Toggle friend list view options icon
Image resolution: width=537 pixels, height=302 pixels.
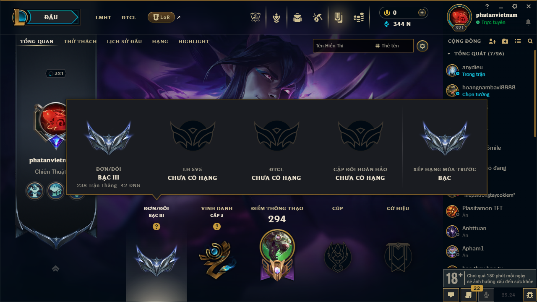pos(518,41)
